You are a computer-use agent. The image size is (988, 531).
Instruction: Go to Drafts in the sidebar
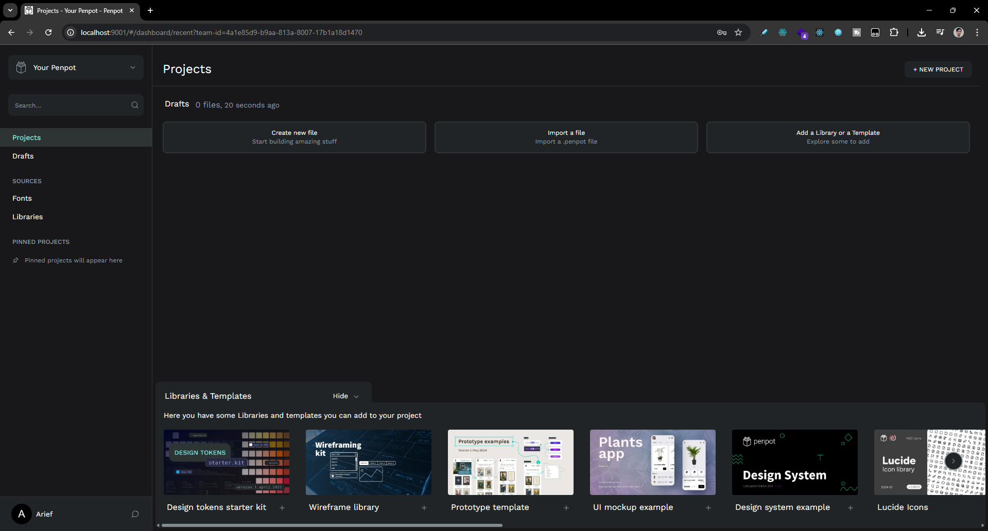23,156
